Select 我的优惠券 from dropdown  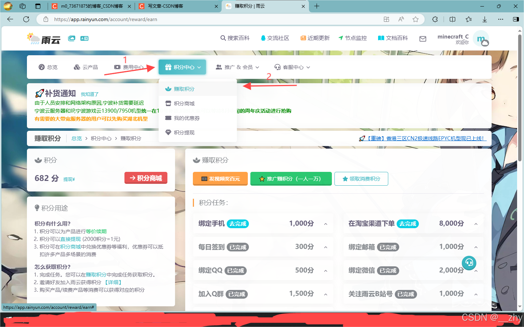click(x=198, y=118)
